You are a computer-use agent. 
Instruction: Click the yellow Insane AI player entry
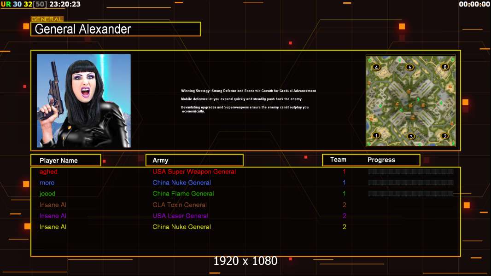click(x=53, y=227)
